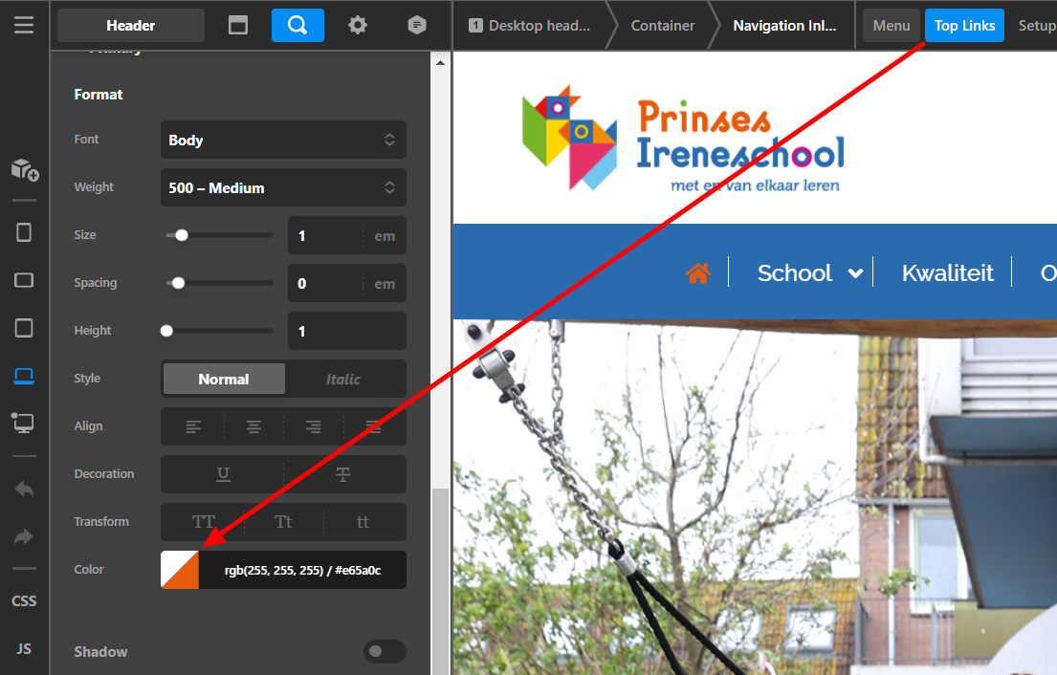Click the Size slider handle

point(182,235)
